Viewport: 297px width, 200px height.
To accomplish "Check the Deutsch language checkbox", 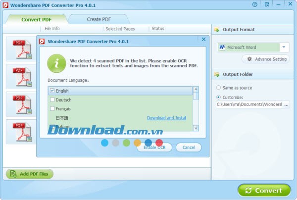I will pyautogui.click(x=52, y=100).
